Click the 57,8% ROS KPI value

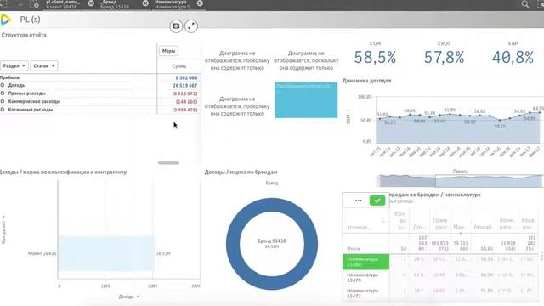pos(444,57)
